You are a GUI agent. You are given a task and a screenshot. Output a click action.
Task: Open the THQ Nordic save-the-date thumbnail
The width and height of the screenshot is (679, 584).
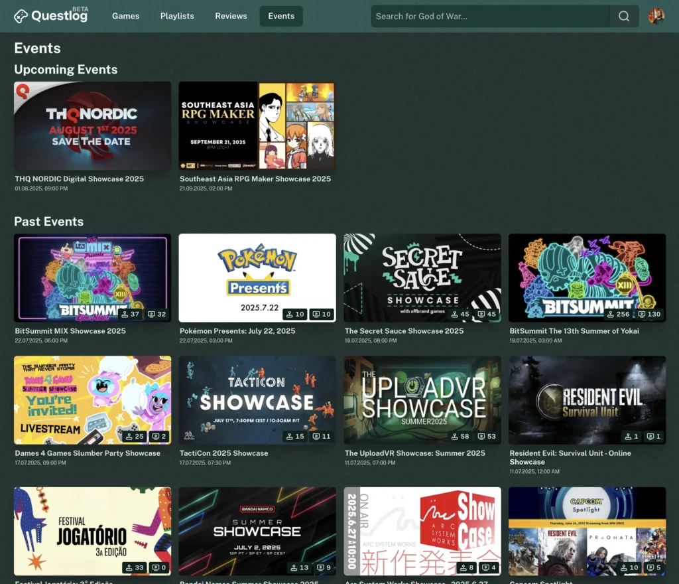coord(92,125)
